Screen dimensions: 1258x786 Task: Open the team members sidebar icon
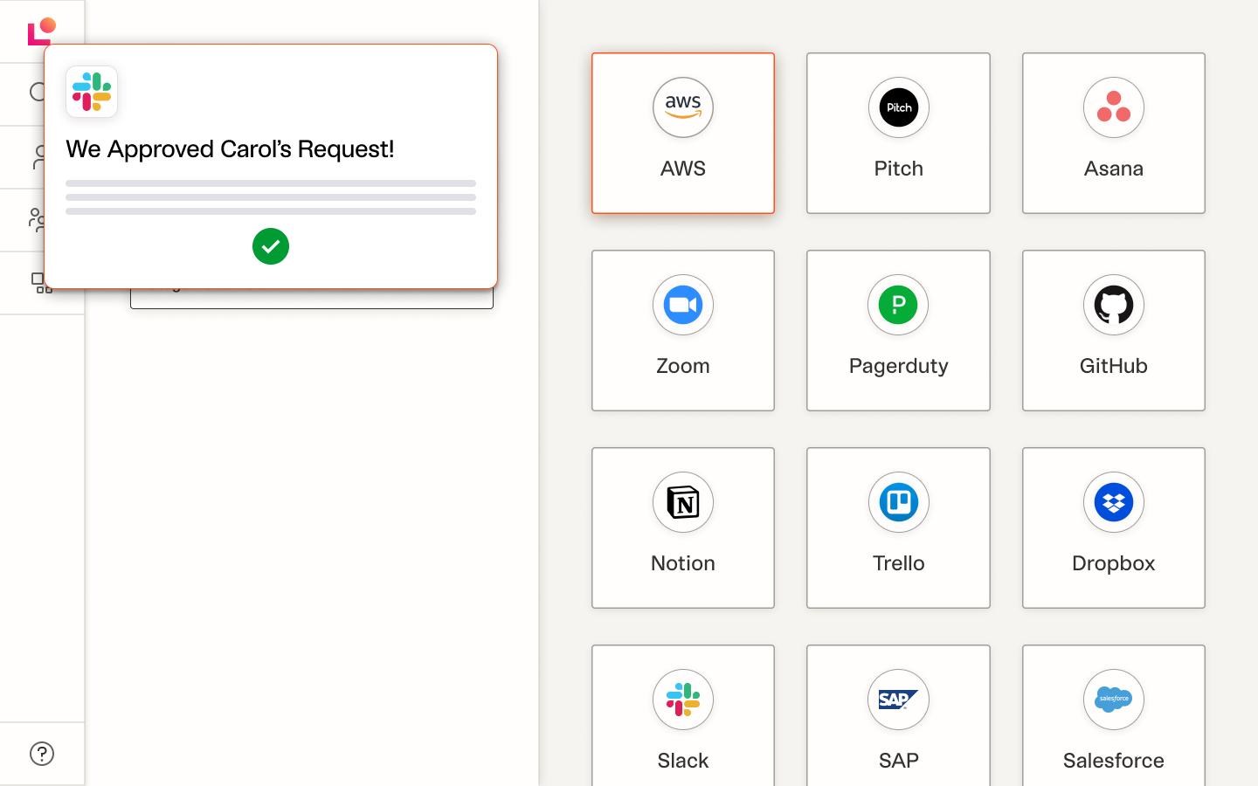36,219
